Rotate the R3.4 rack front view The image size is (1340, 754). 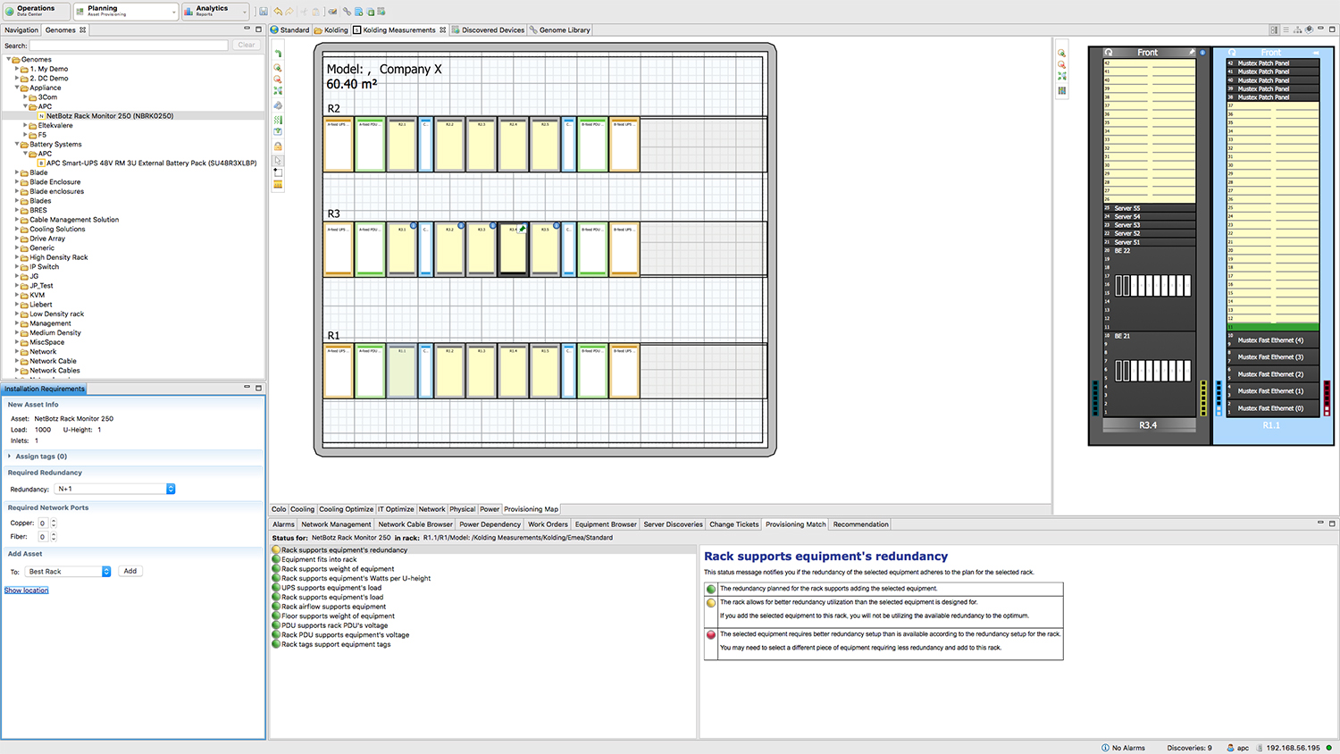1109,53
